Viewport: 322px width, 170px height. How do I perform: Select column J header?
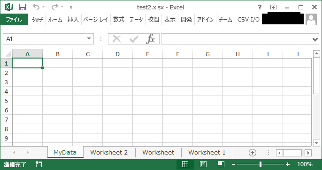pyautogui.click(x=298, y=54)
